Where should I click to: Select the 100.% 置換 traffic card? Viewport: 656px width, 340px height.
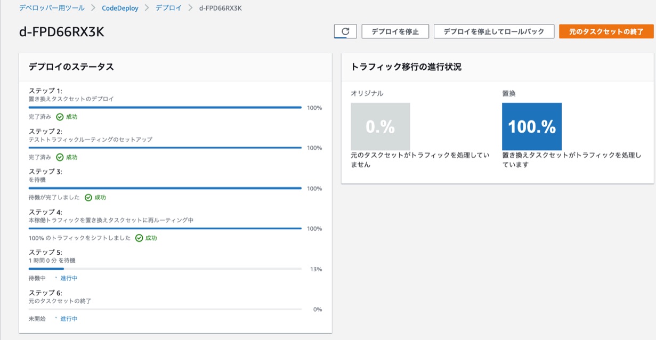(531, 126)
